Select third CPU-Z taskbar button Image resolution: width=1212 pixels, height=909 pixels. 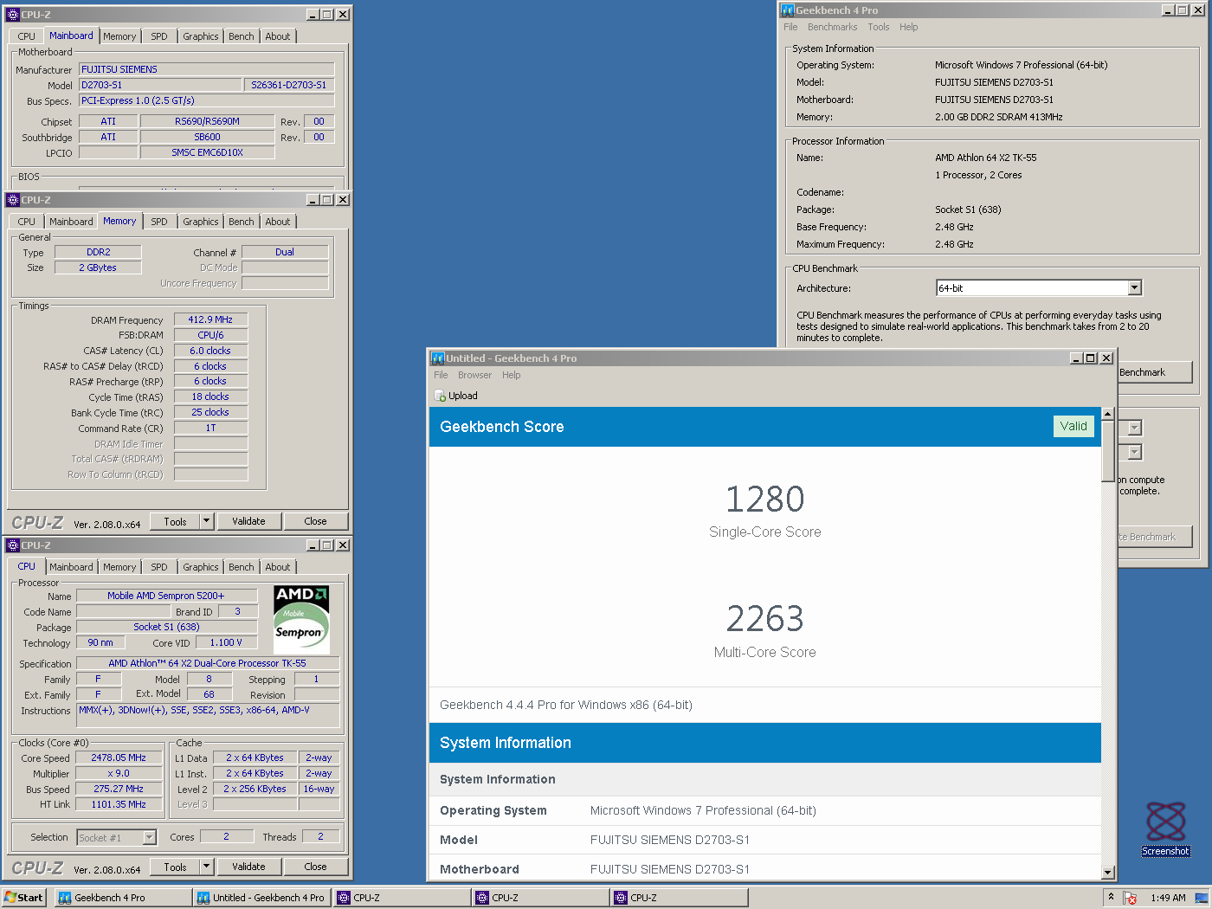click(x=679, y=898)
